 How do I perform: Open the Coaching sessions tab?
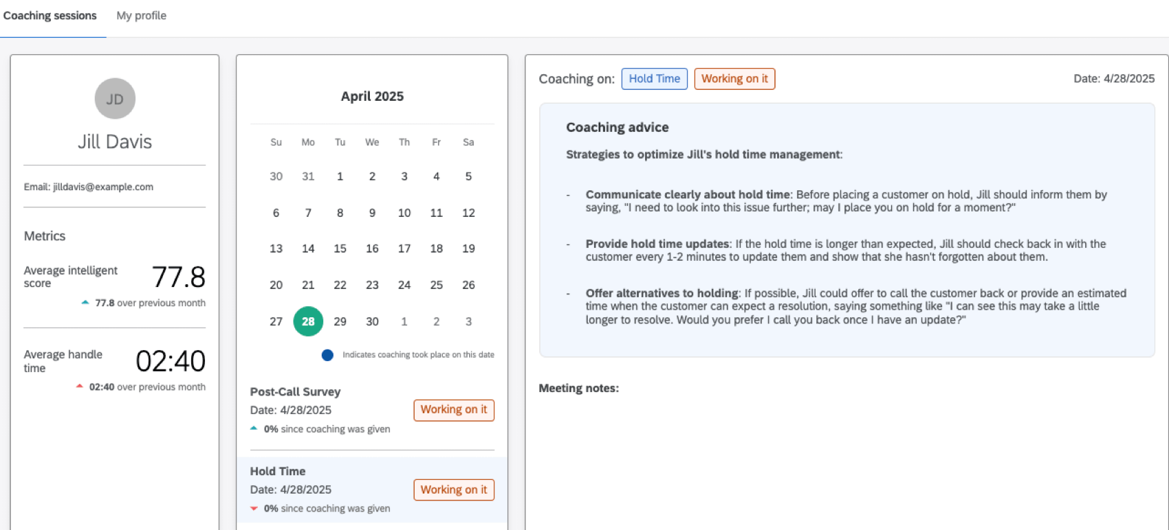click(x=50, y=15)
